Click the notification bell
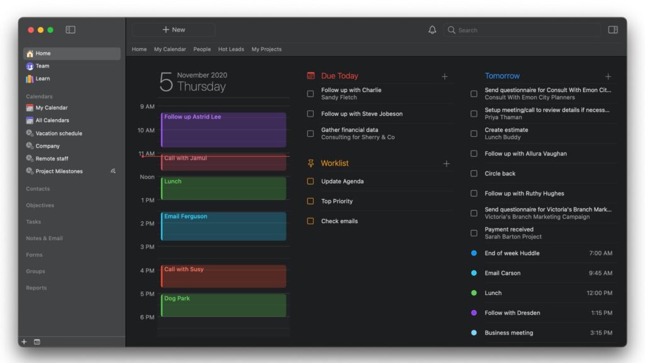The height and width of the screenshot is (363, 645). (x=433, y=30)
